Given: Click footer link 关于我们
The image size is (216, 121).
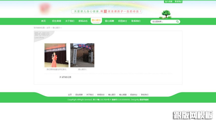Looking at the screenshot, I should pyautogui.click(x=90, y=95).
